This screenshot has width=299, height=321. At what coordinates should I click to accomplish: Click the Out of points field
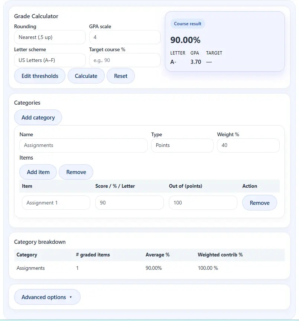point(203,203)
